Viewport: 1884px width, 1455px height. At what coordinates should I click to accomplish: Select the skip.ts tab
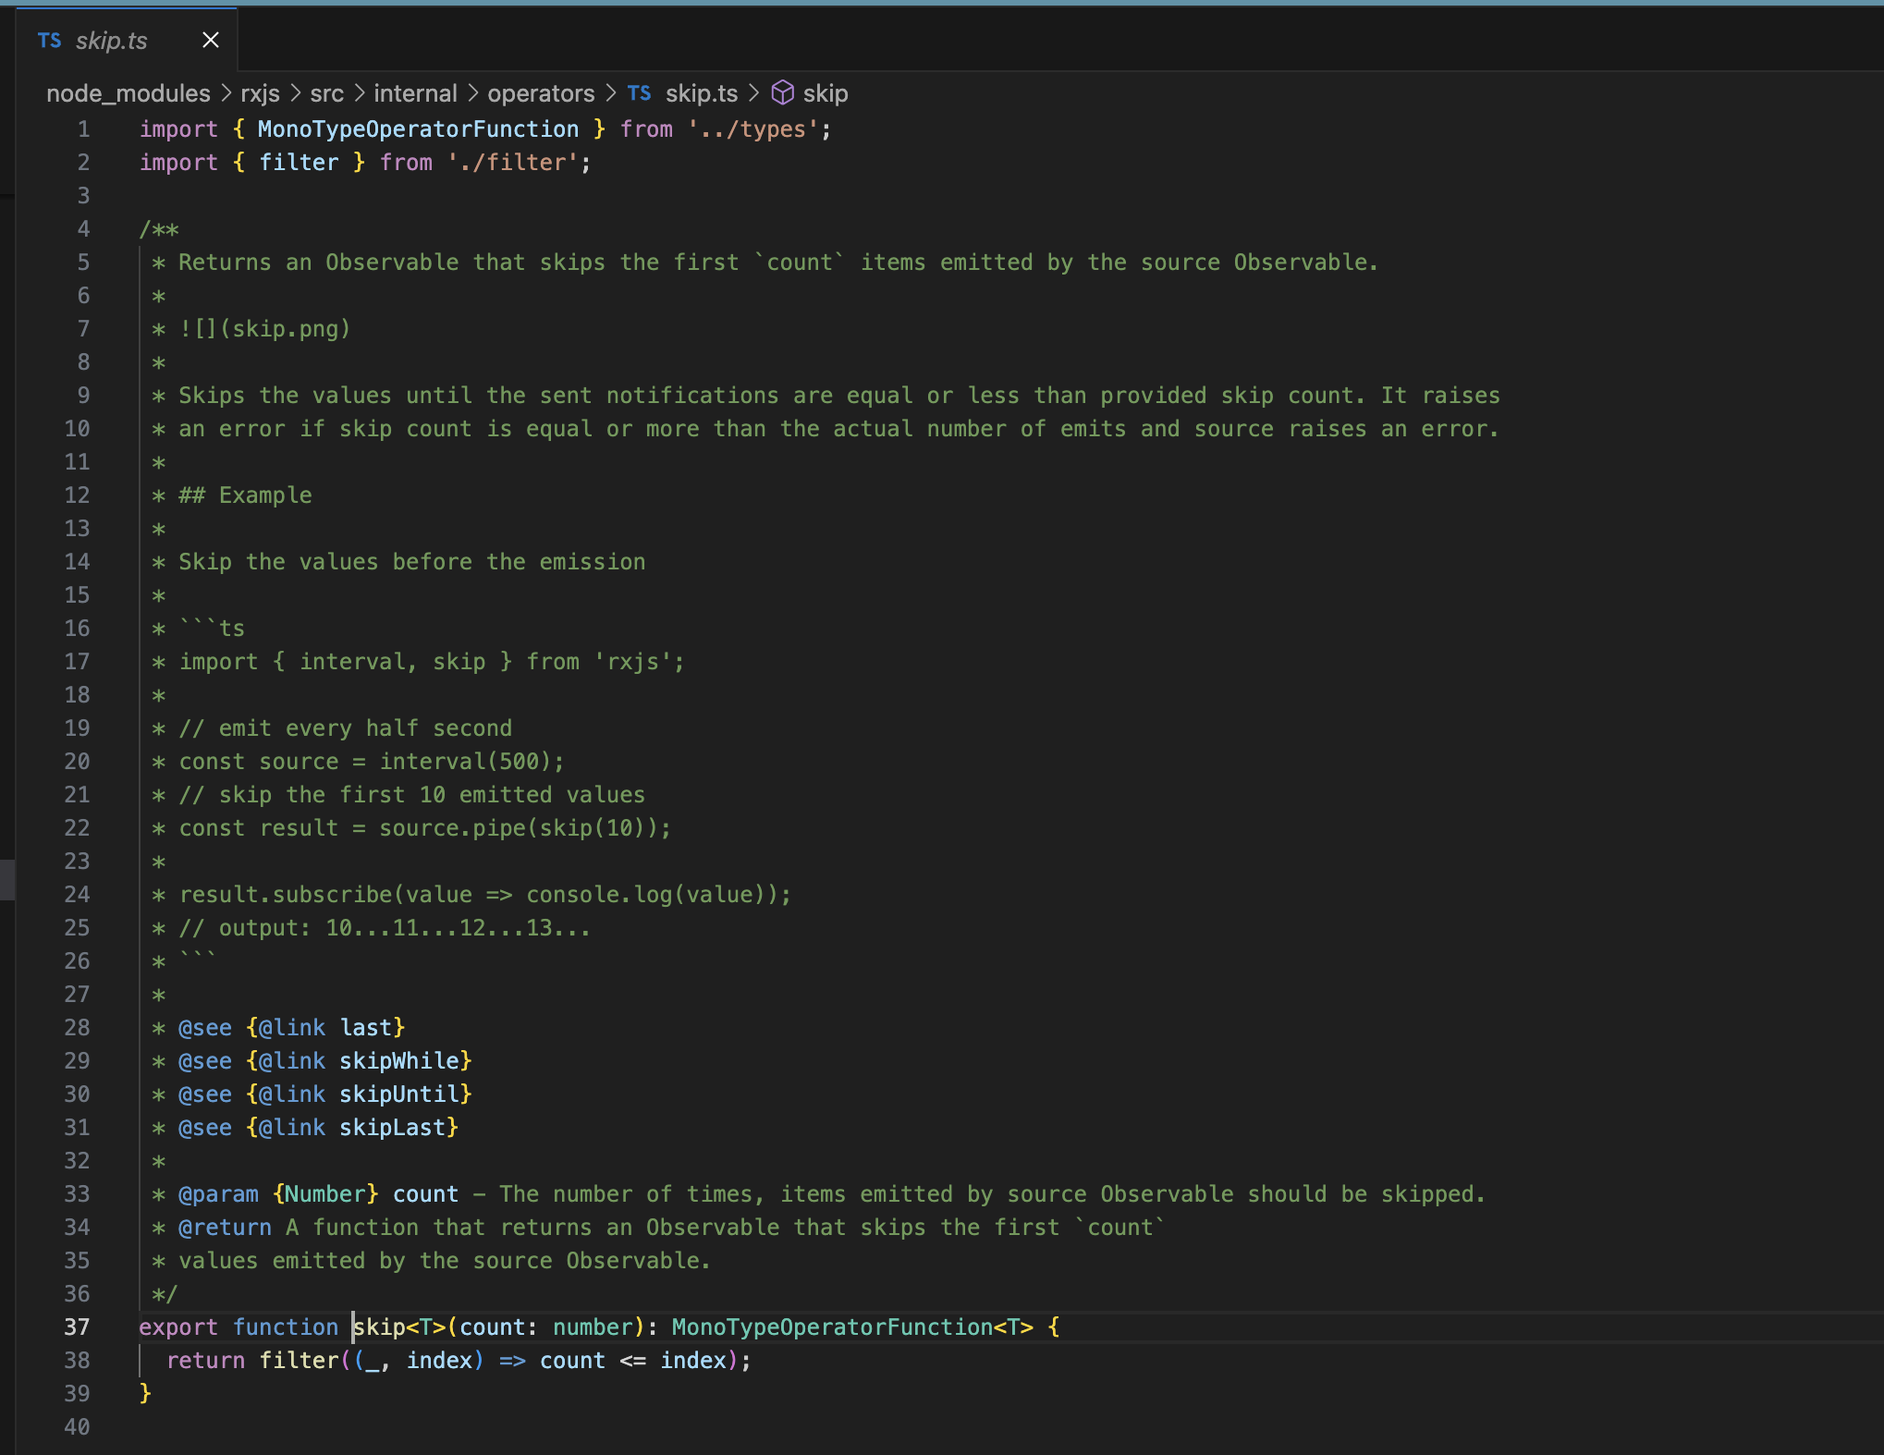coord(127,40)
